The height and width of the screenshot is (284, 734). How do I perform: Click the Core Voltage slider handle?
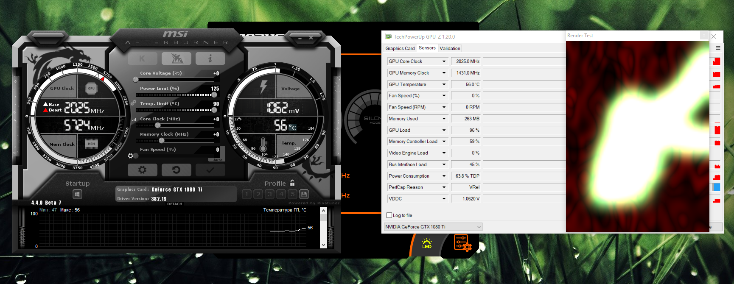click(136, 80)
